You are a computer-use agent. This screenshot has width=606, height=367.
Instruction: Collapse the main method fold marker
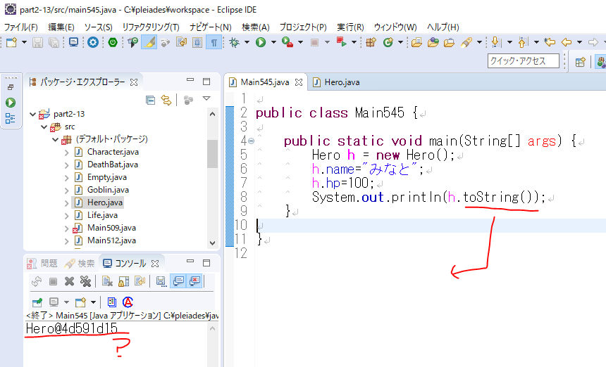(251, 141)
